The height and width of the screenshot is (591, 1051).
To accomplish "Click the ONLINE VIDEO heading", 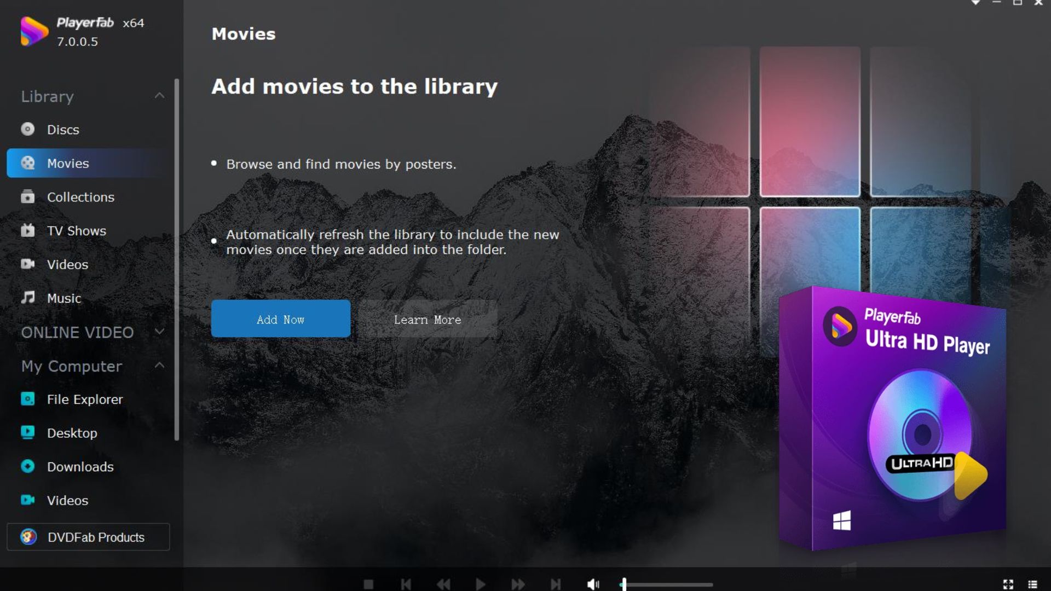I will [77, 332].
